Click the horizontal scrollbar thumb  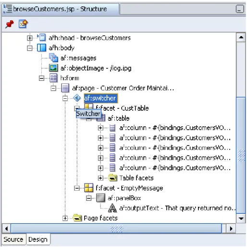[116, 228]
